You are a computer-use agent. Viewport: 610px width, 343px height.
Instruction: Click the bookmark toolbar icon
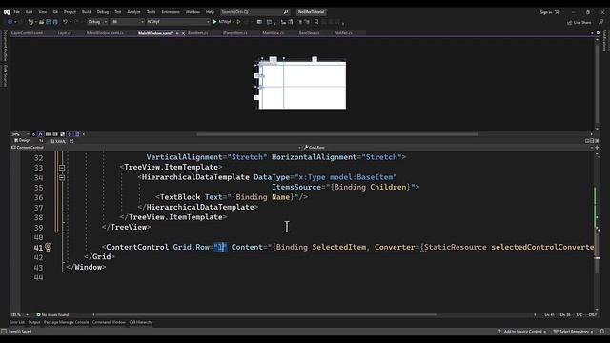(316, 22)
